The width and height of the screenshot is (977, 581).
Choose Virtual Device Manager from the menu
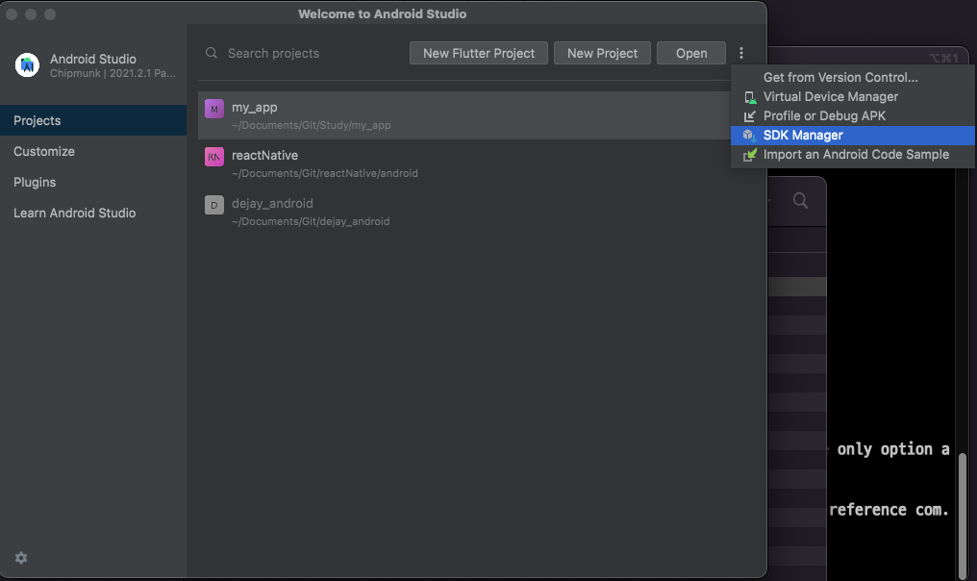coord(853,96)
